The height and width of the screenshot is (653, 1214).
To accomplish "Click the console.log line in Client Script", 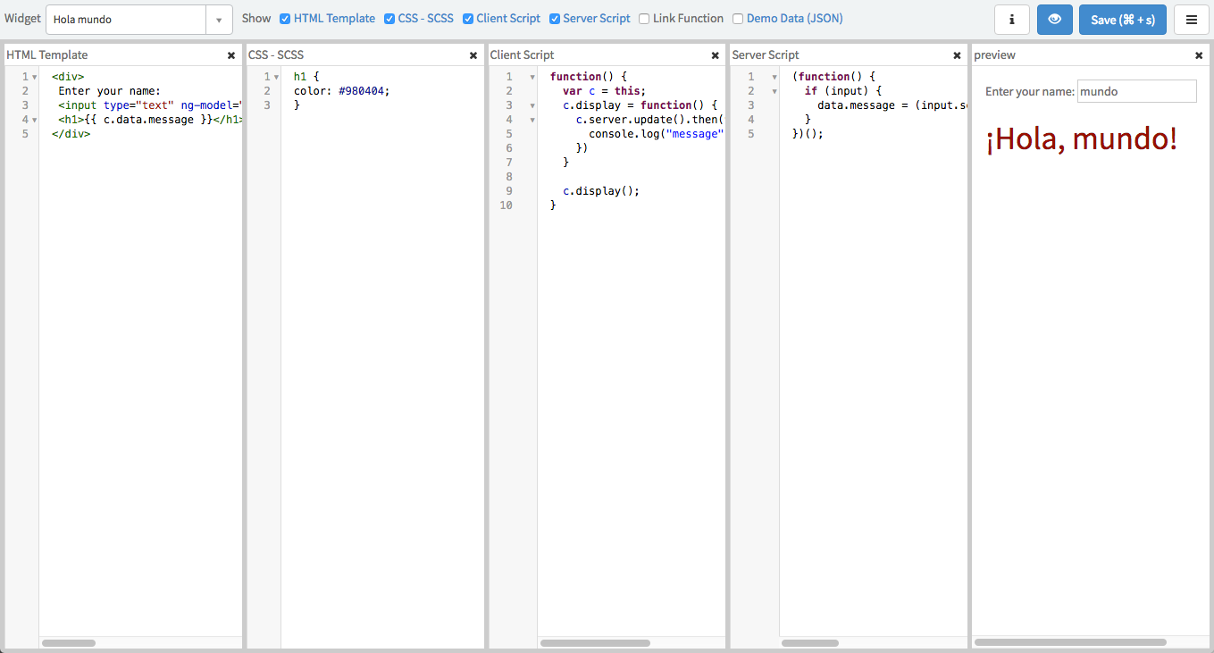I will tap(656, 134).
